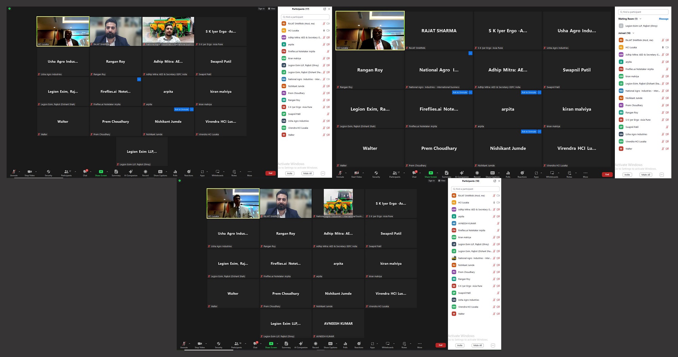
Task: Click Sign in in bottom Zoom window
Action: (432, 181)
